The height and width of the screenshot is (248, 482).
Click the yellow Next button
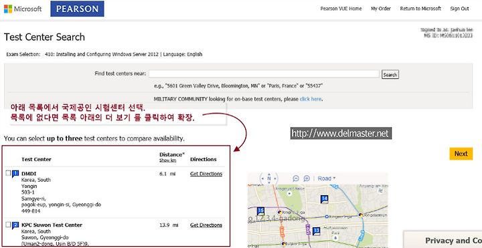click(461, 154)
